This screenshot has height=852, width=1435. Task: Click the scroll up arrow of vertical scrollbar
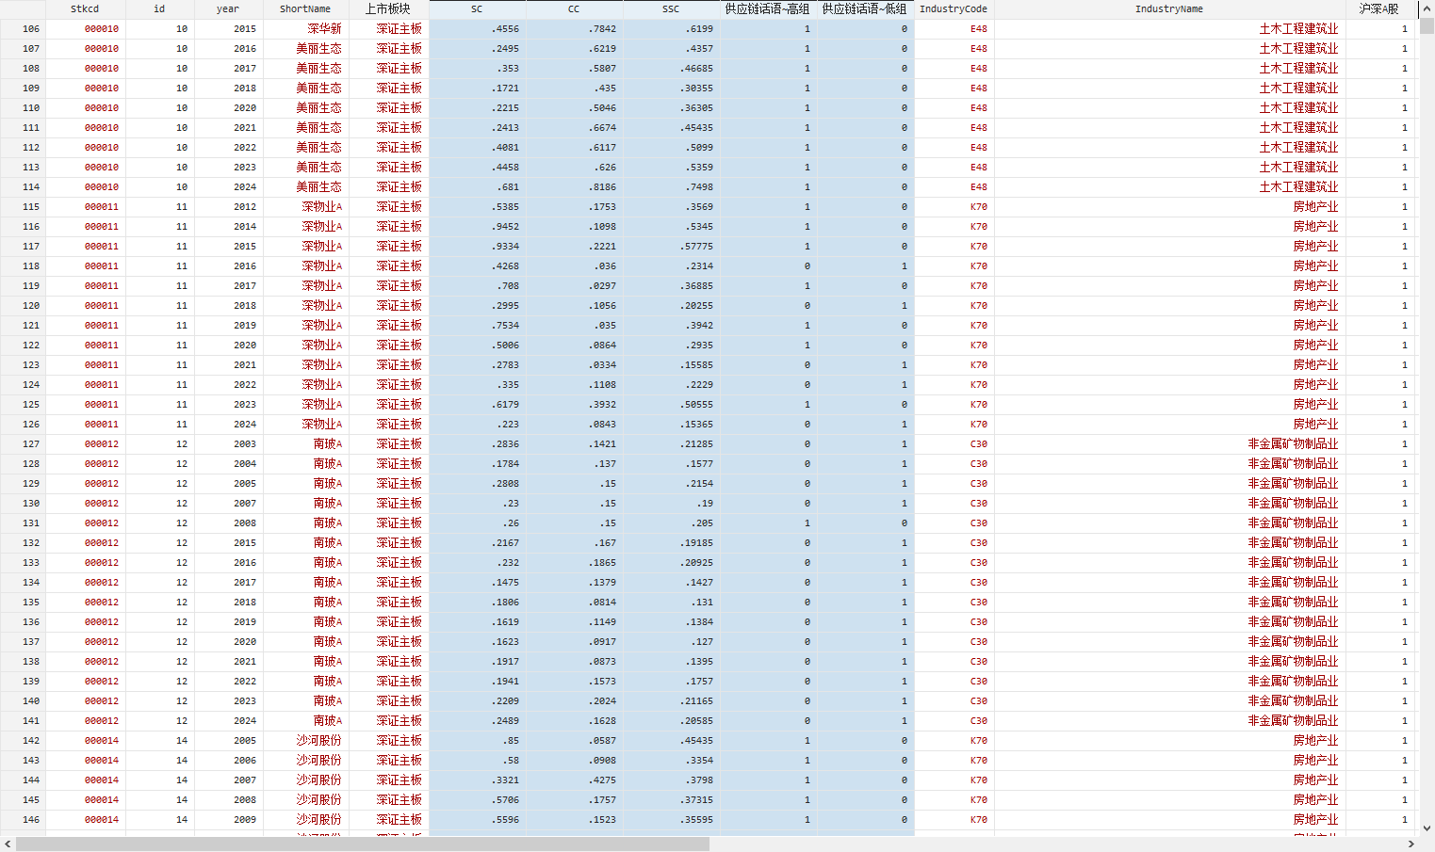(x=1427, y=8)
